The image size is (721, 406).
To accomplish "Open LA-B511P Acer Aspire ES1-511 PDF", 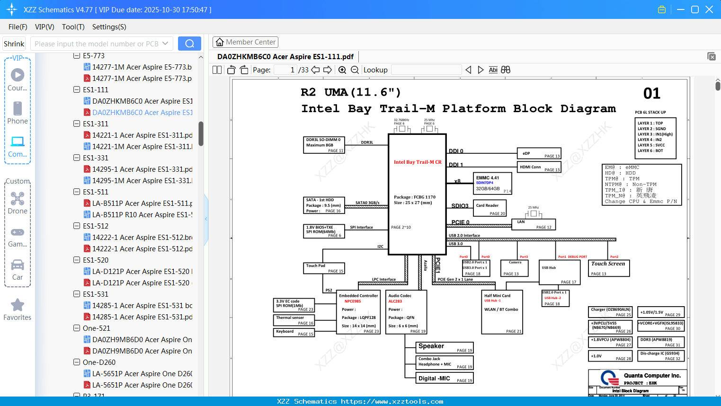I will tap(138, 203).
